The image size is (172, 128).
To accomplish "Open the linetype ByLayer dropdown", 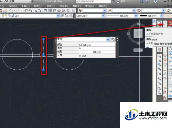I will (x=136, y=16).
